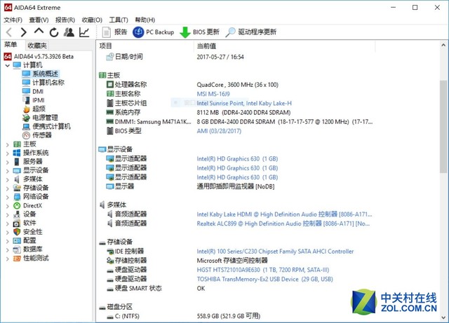This screenshot has width=449, height=323.
Task: Select 计算机名称 in the tree
Action: point(43,83)
